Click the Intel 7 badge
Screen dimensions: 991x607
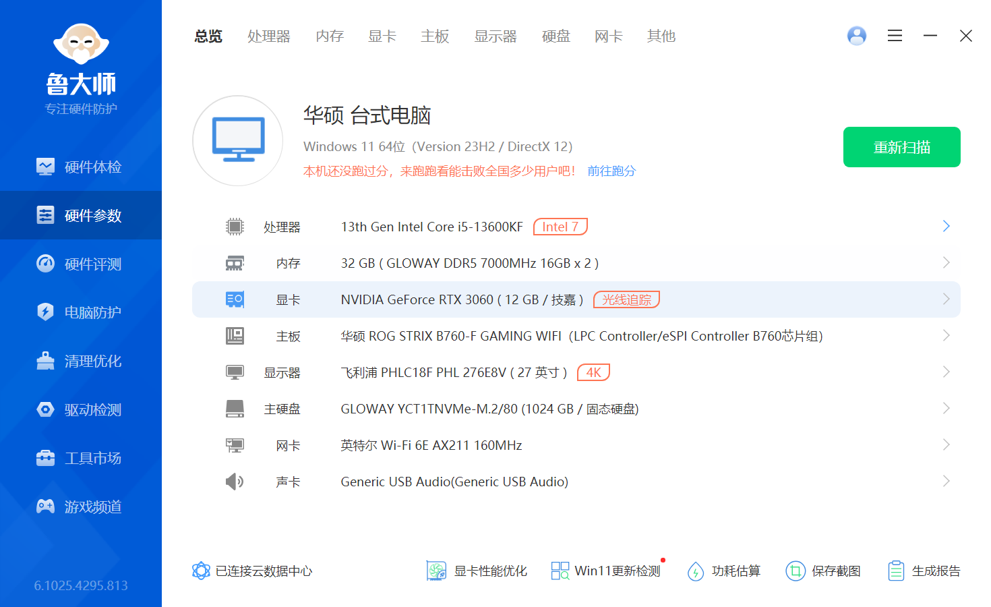click(x=560, y=227)
